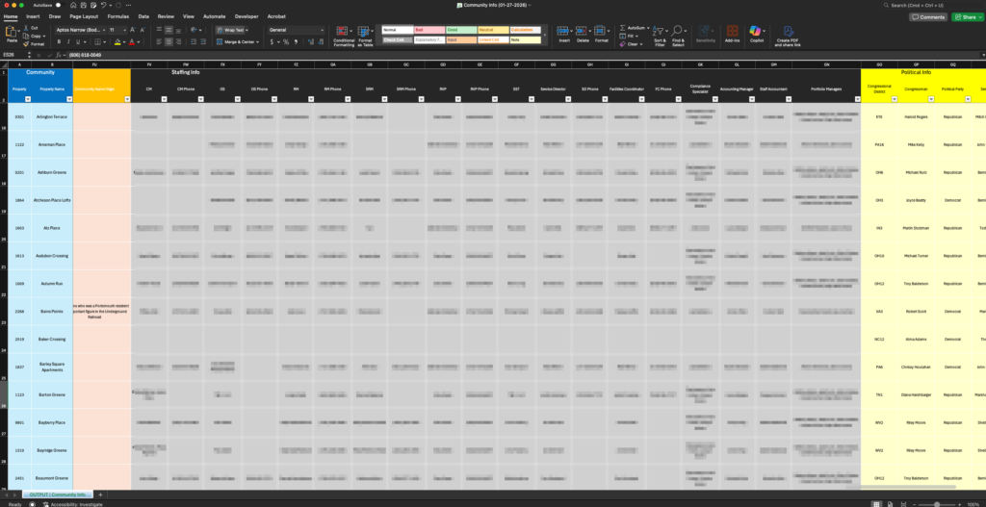Screen dimensions: 986x507
Task: Click Create PDF and share link
Action: click(789, 36)
